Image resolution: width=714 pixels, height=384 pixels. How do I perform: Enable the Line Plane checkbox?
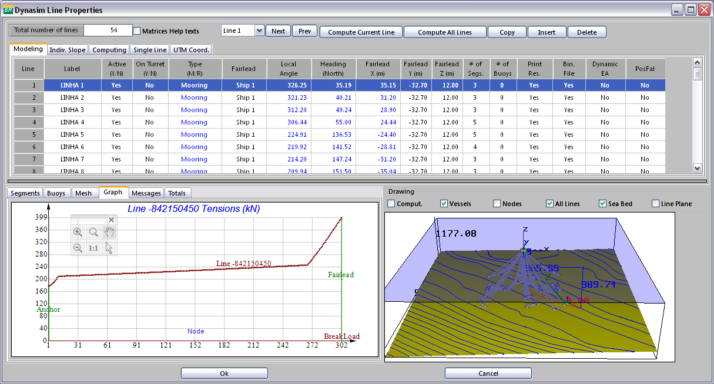pos(655,204)
